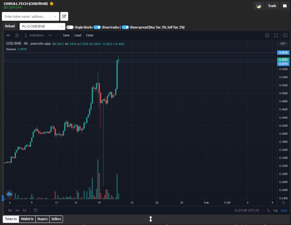This screenshot has width=291, height=225.
Task: Change chart style with the candles icon
Action: [17, 35]
